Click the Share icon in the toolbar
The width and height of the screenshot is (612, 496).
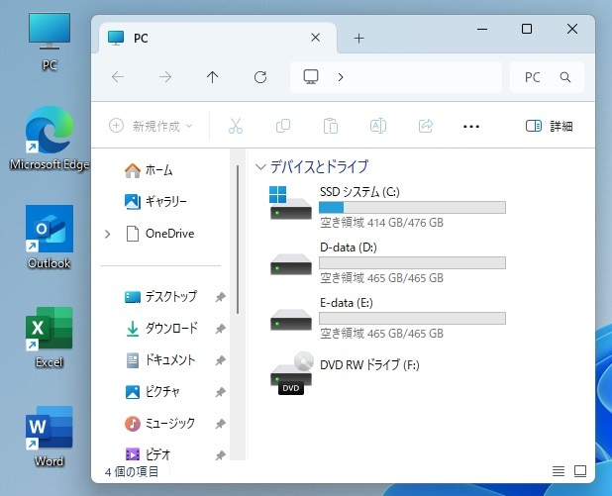[x=426, y=126]
